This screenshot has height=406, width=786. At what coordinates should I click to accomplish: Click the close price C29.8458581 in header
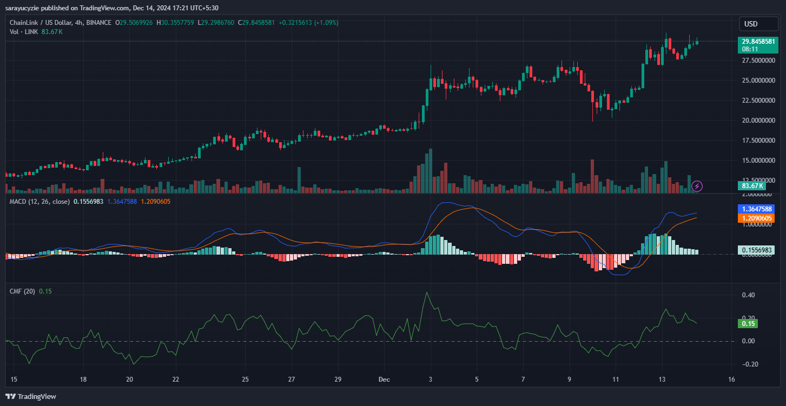click(257, 23)
